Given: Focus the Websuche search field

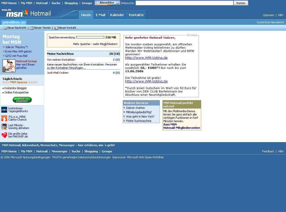Looking at the screenshot, I should point(185,3).
